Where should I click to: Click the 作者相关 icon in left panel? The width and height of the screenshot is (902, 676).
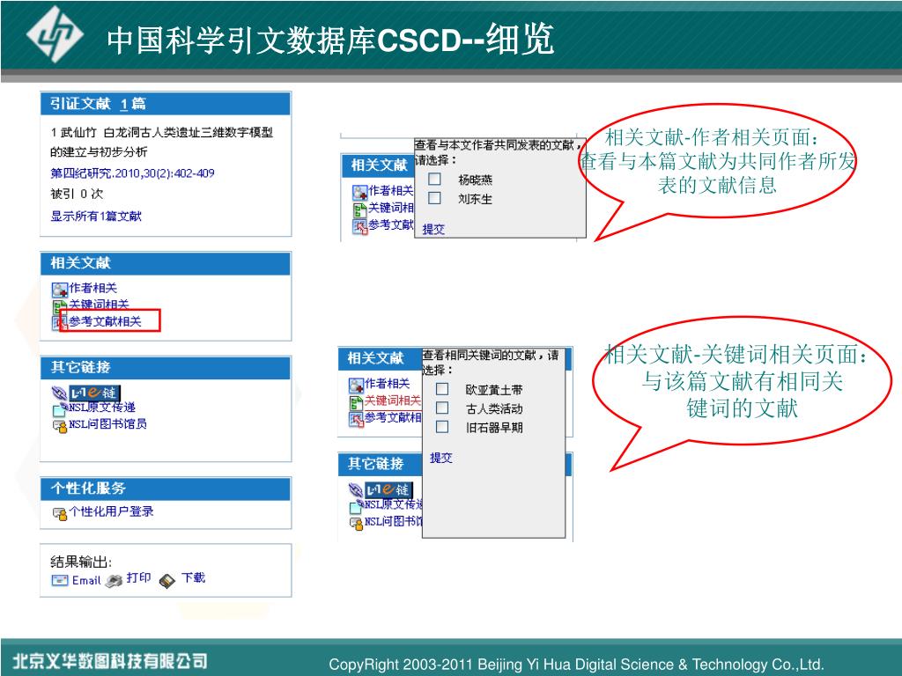click(x=59, y=289)
